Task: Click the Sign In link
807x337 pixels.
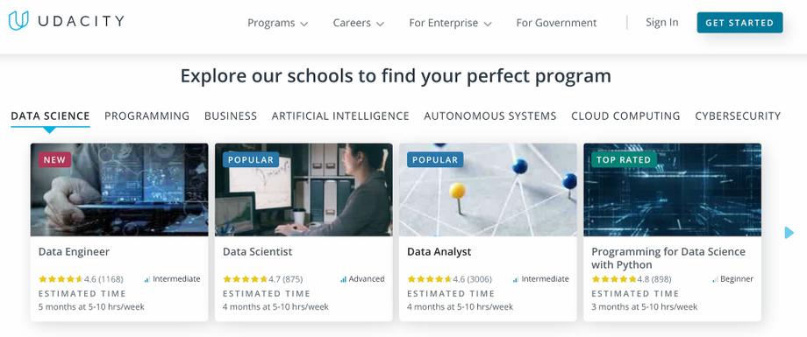Action: coord(662,23)
